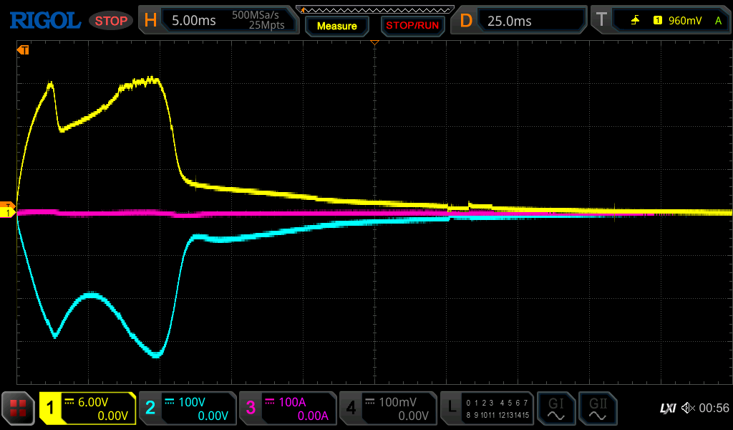Click the muted speaker sound icon
733x430 pixels.
click(x=688, y=408)
